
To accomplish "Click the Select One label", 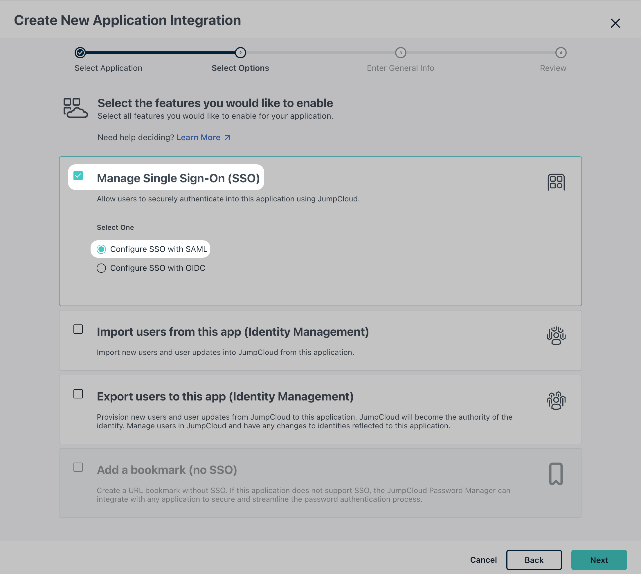I will tap(116, 228).
